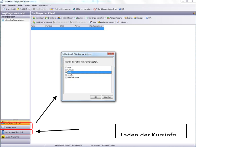Click Empfänger auswählen
Screen dimensions: 231x149
(x=95, y=18)
